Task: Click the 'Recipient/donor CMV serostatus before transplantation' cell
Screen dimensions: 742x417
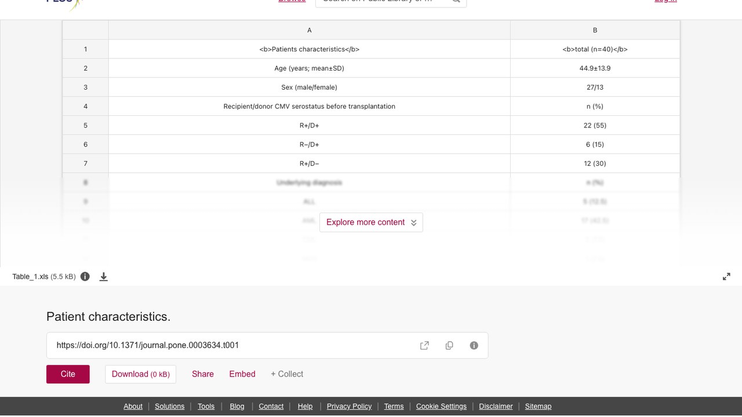Action: pyautogui.click(x=309, y=107)
